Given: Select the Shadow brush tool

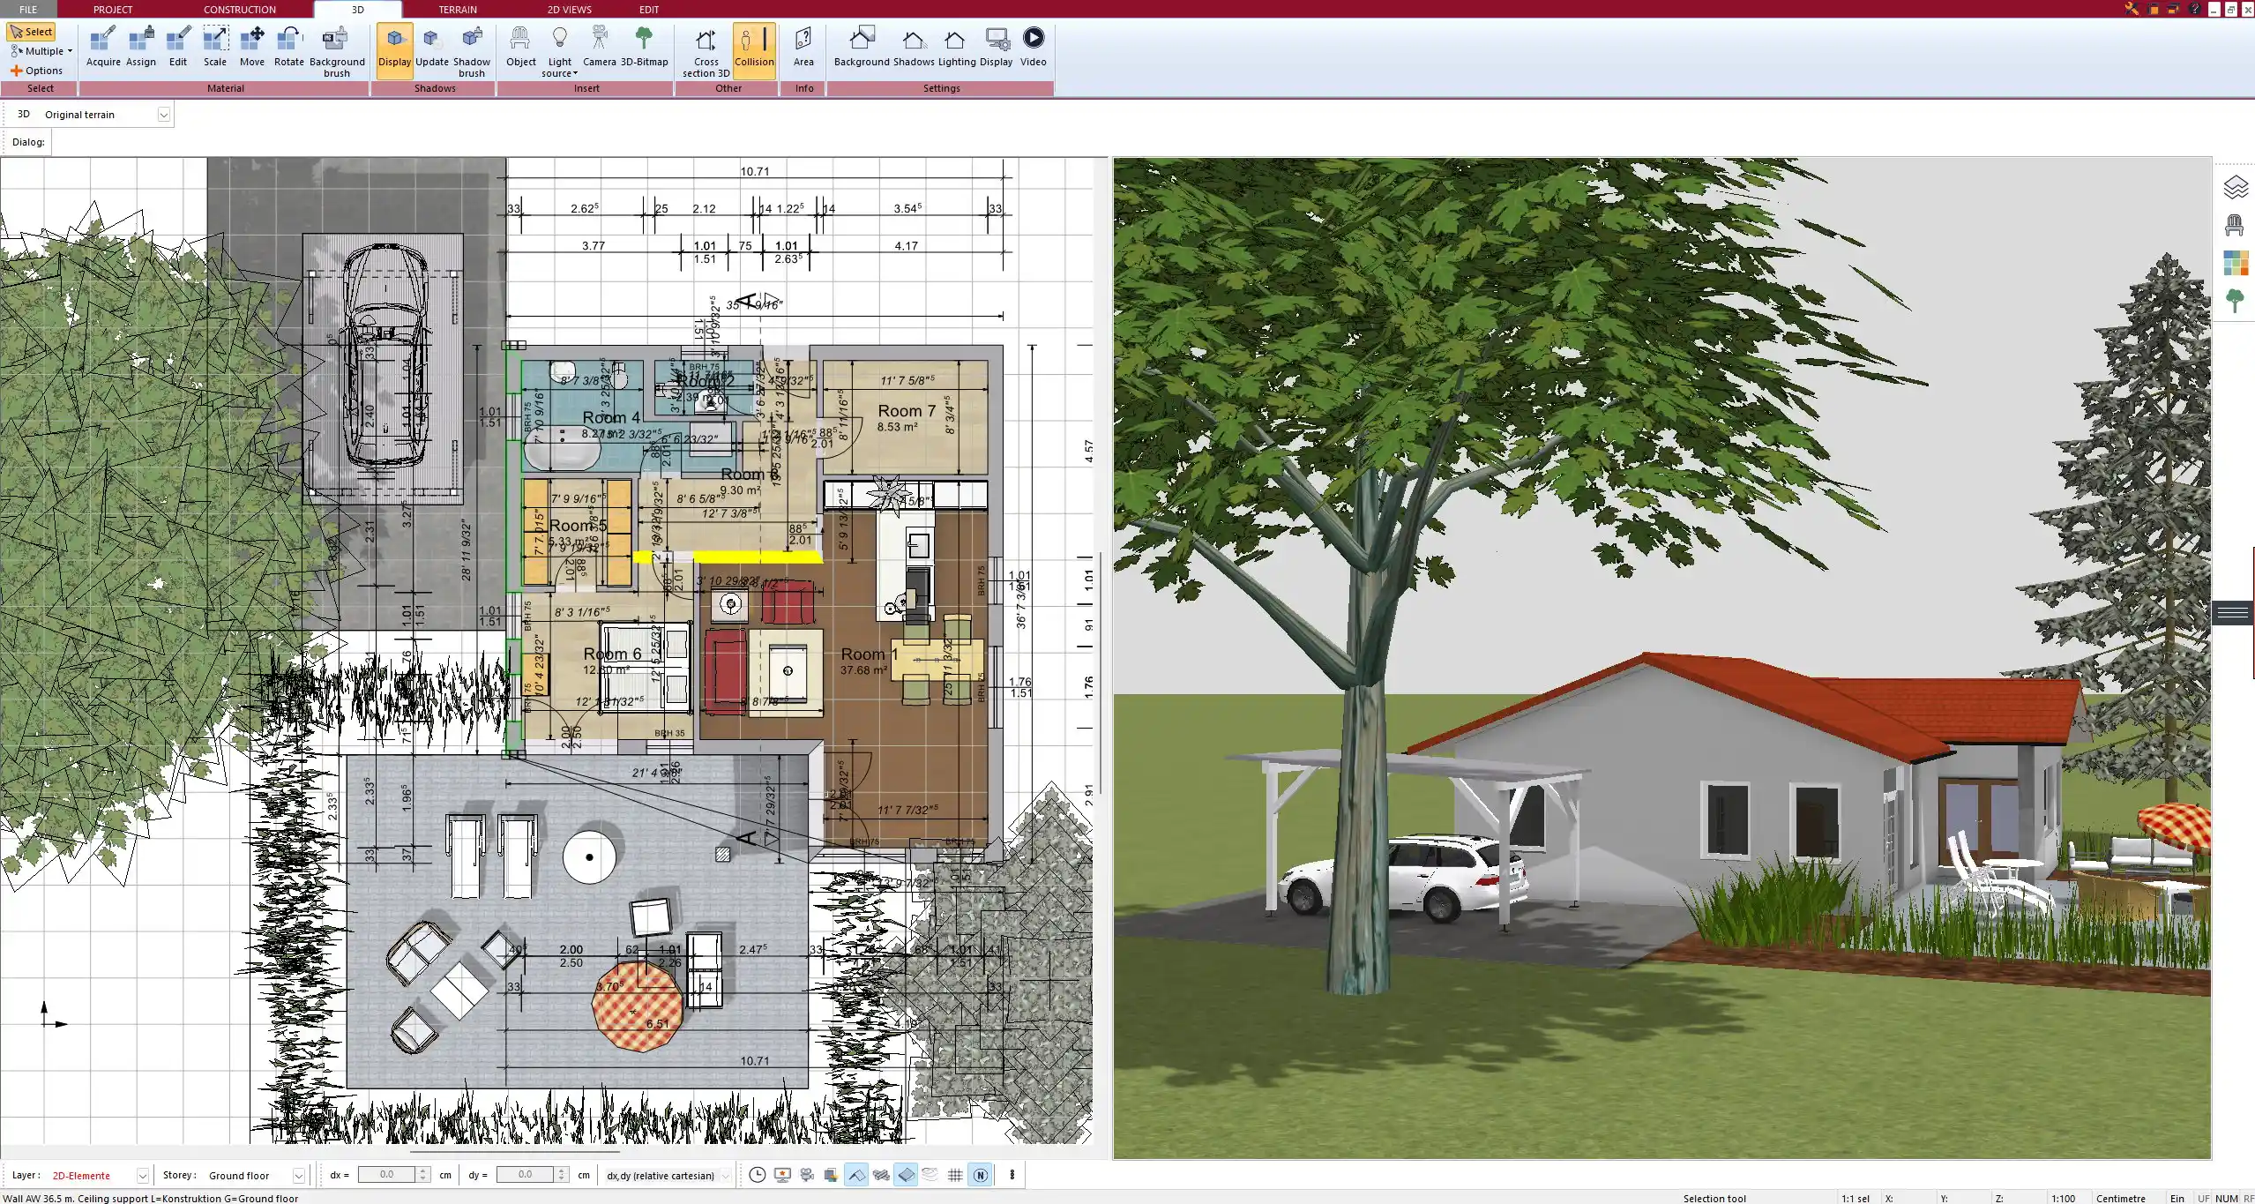Looking at the screenshot, I should tap(472, 51).
